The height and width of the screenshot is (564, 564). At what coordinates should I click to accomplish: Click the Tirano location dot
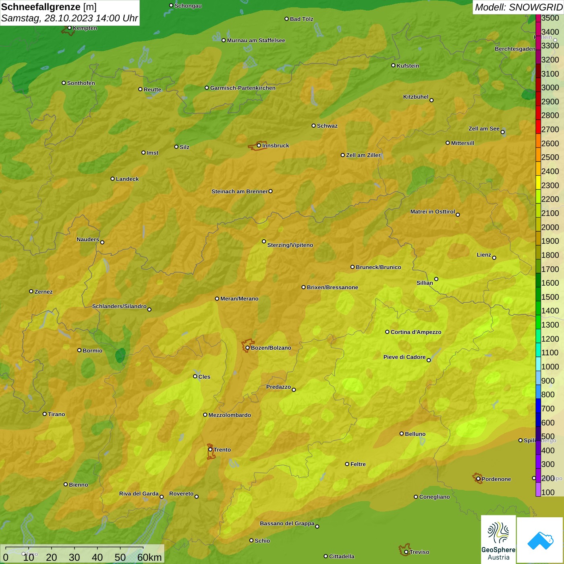tap(45, 414)
